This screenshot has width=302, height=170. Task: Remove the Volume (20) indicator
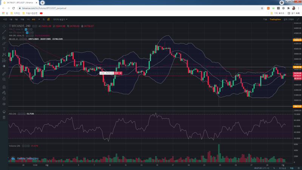tap(29, 146)
